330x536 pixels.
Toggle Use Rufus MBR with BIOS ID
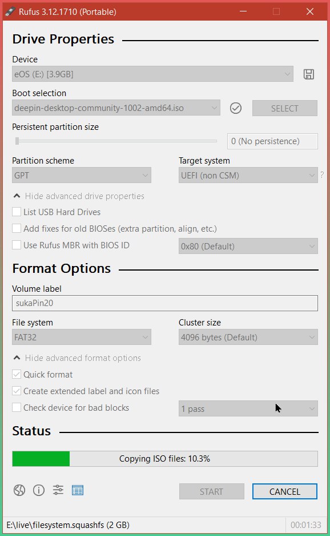pyautogui.click(x=17, y=245)
